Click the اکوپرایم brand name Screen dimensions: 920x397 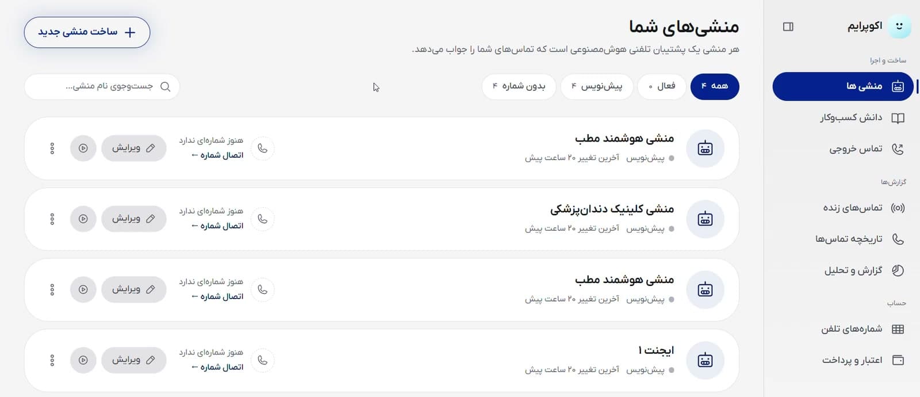click(x=865, y=26)
